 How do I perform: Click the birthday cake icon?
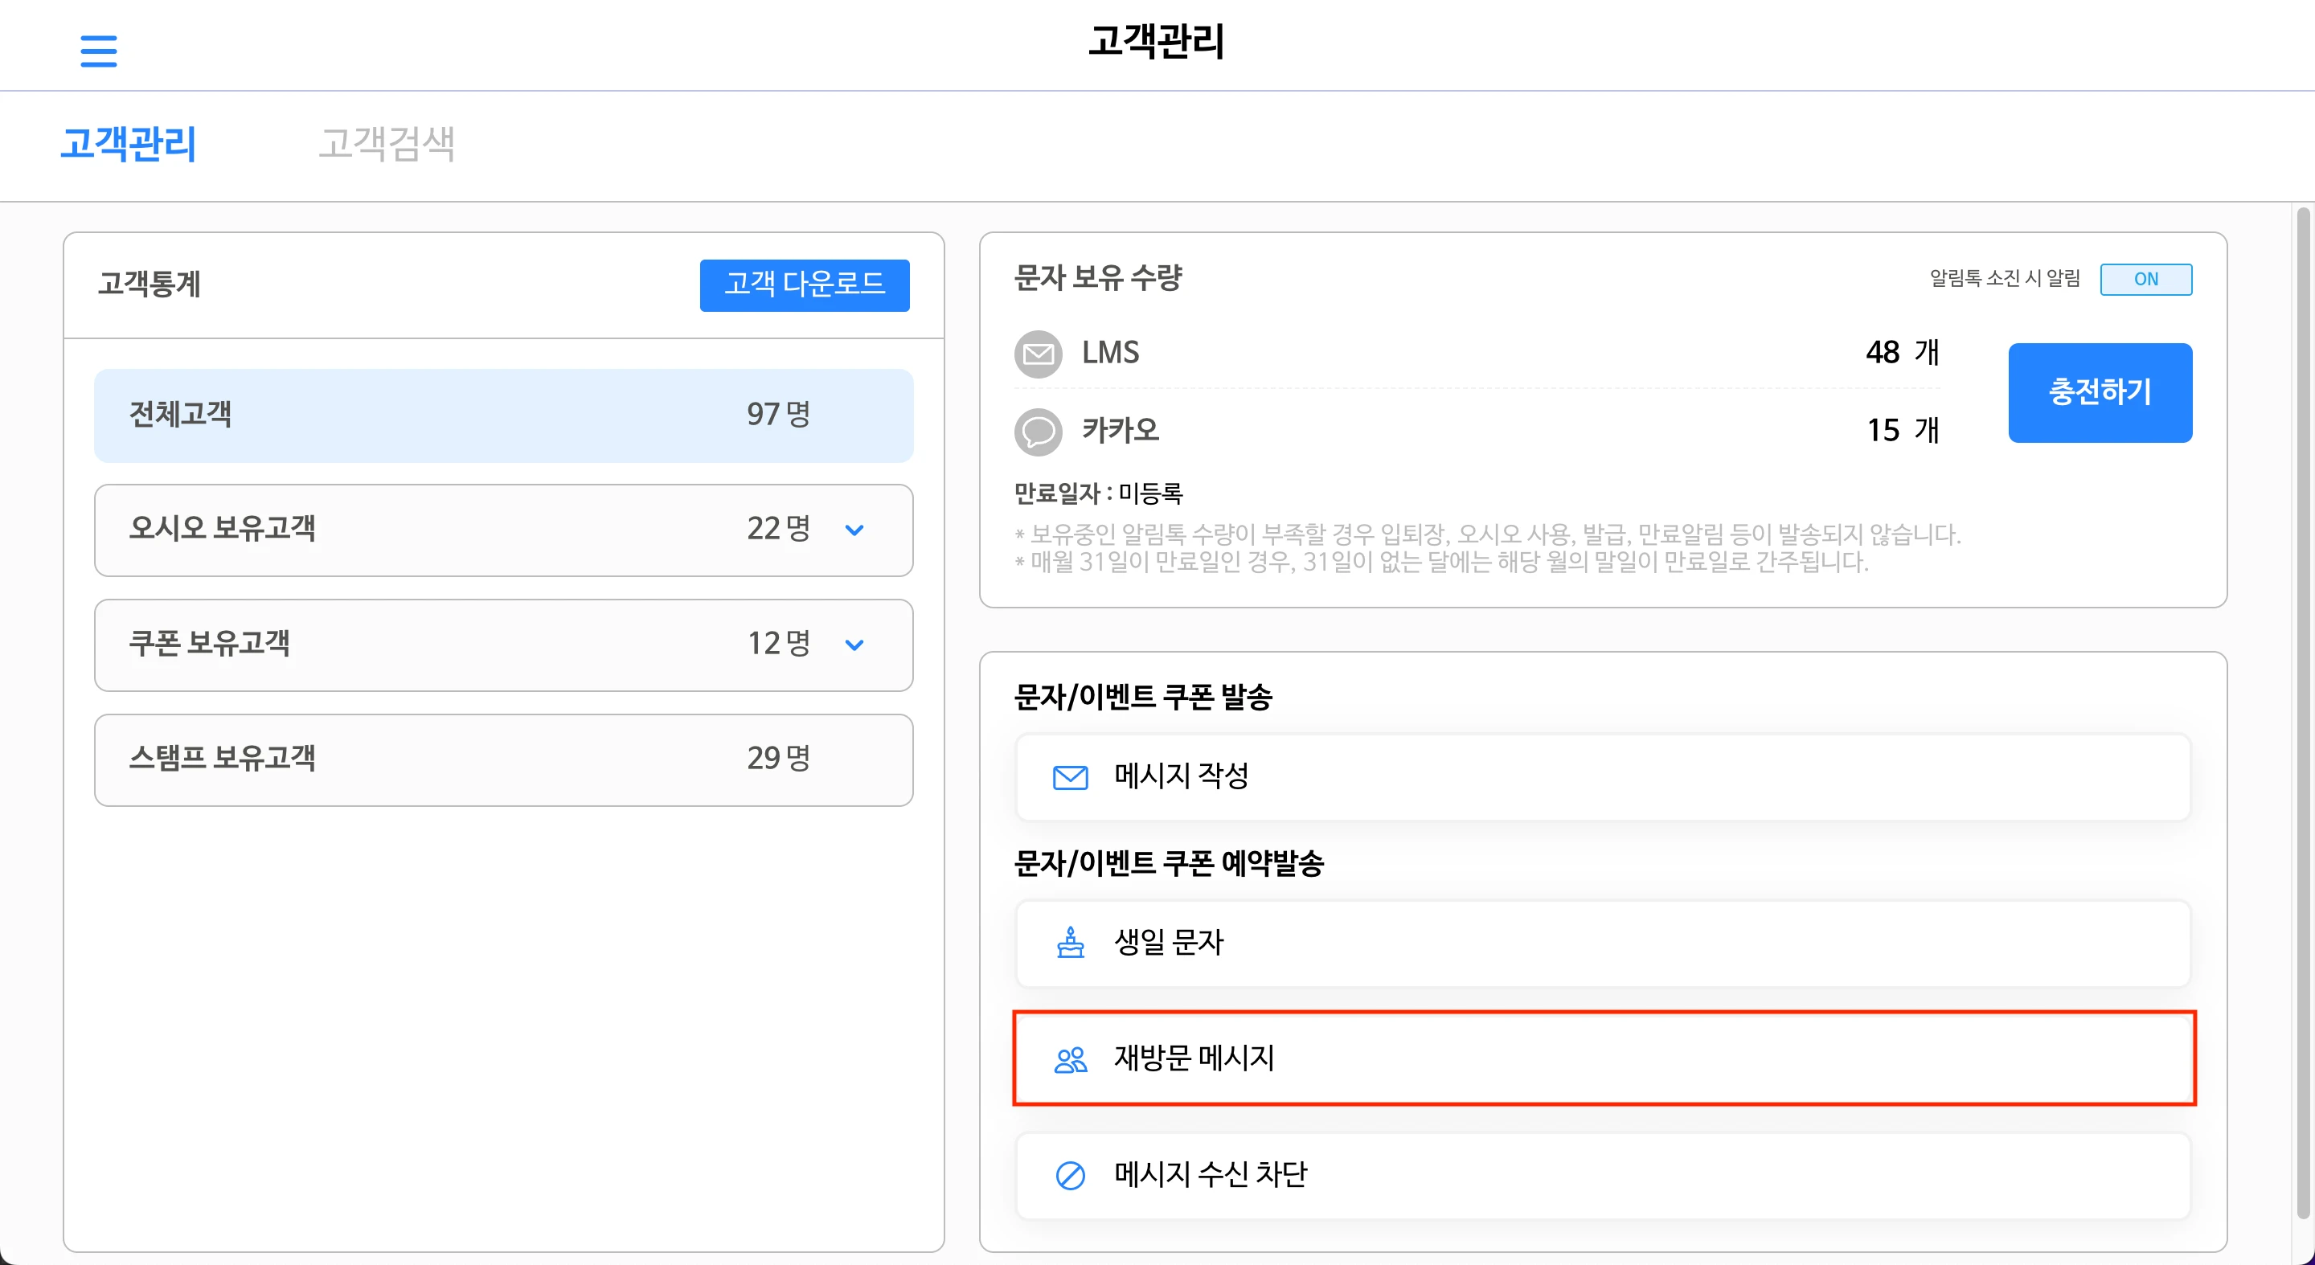1069,944
